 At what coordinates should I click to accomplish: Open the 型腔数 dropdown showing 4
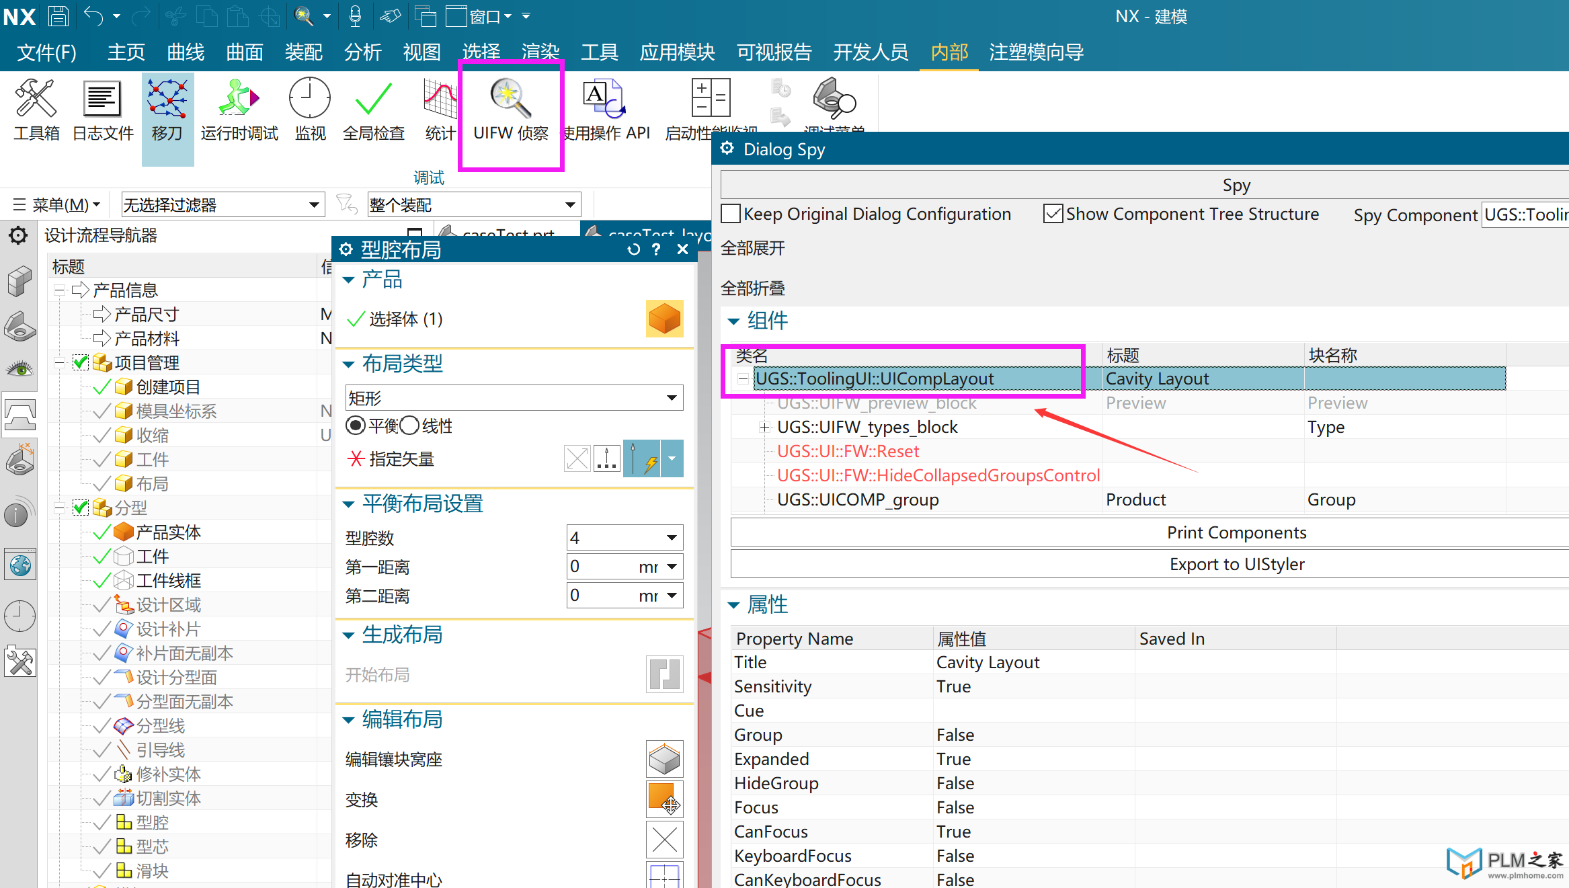coord(625,537)
